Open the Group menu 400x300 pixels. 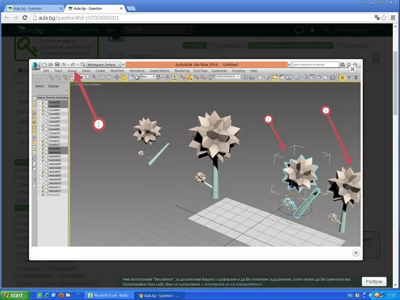pyautogui.click(x=72, y=70)
